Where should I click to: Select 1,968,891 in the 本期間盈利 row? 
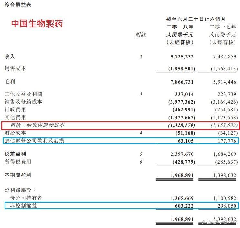[x=182, y=175]
